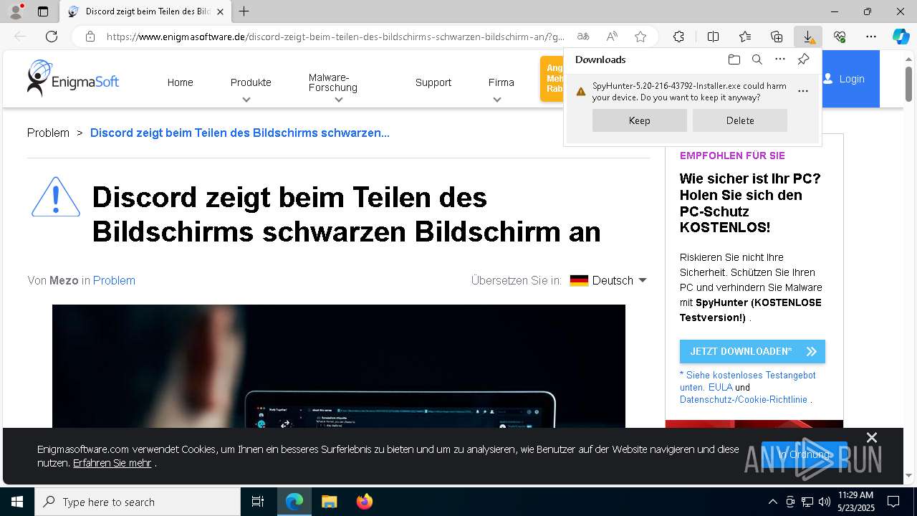Click Problem breadcrumb link

48,133
